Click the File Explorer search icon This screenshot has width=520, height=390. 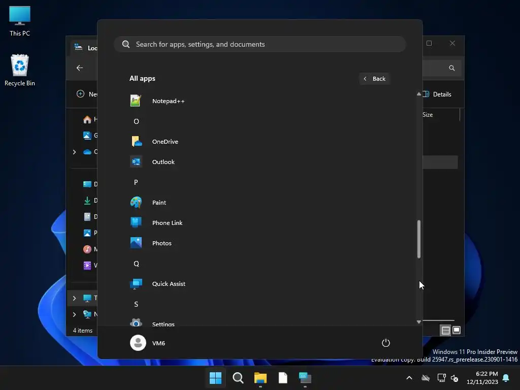pyautogui.click(x=451, y=68)
